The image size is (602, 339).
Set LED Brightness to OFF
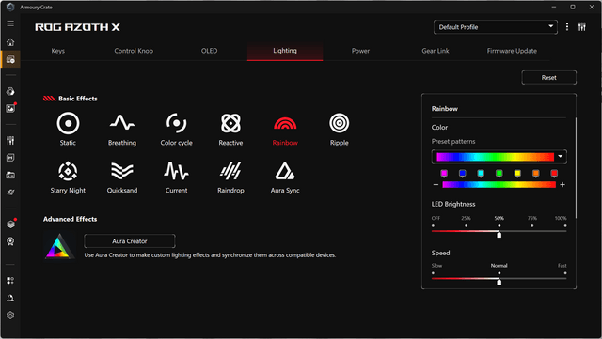(x=433, y=226)
